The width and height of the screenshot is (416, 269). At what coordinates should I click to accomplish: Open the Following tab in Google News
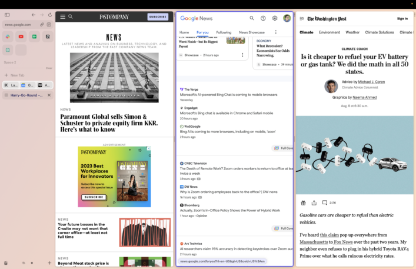[x=224, y=32]
